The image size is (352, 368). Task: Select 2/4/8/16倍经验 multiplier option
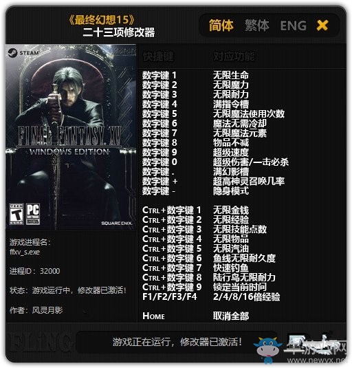point(247,296)
